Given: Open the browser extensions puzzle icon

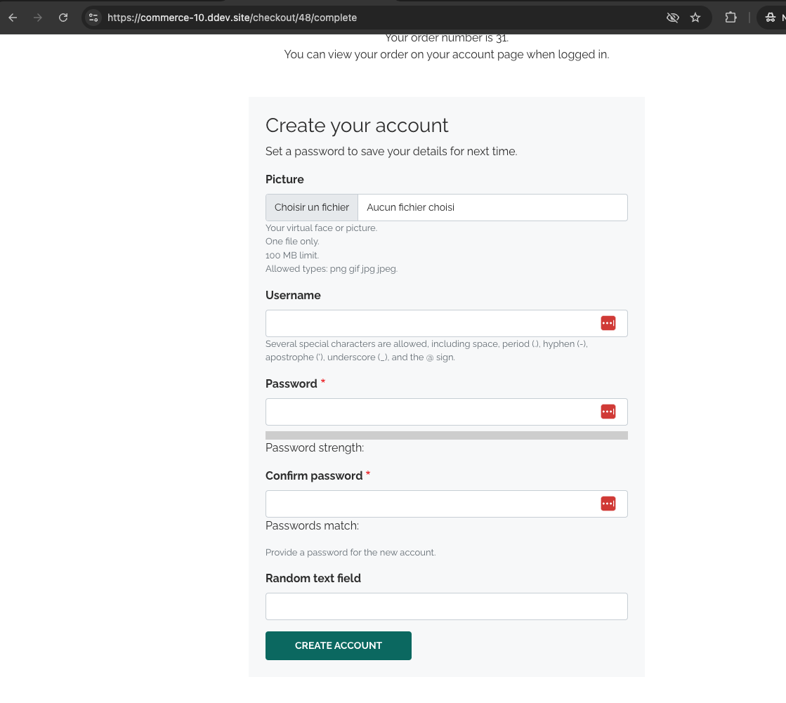Looking at the screenshot, I should pos(731,18).
